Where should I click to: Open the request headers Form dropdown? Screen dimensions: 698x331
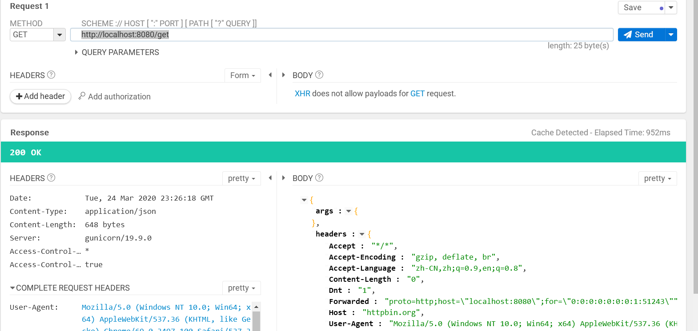(242, 75)
